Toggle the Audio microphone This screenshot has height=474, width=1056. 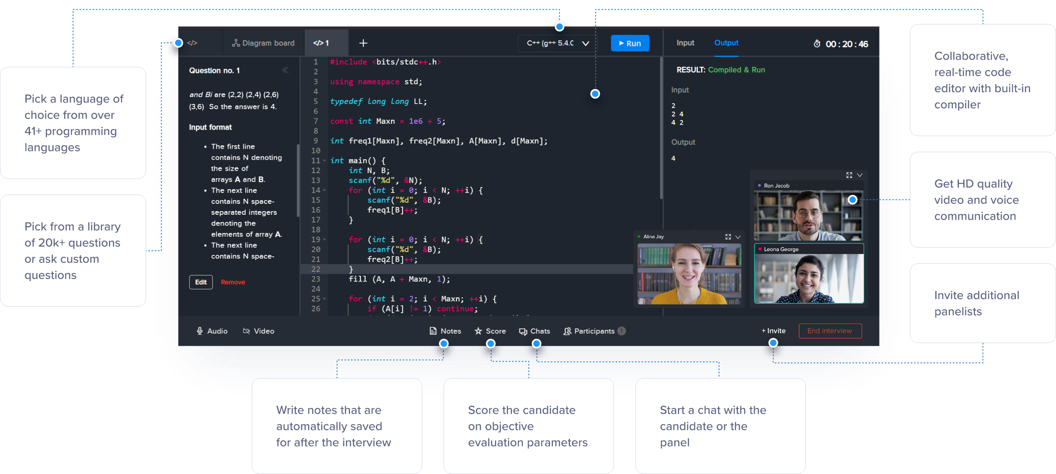(x=212, y=331)
